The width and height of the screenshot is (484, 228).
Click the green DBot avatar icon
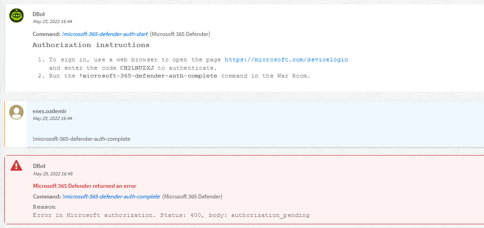point(16,15)
